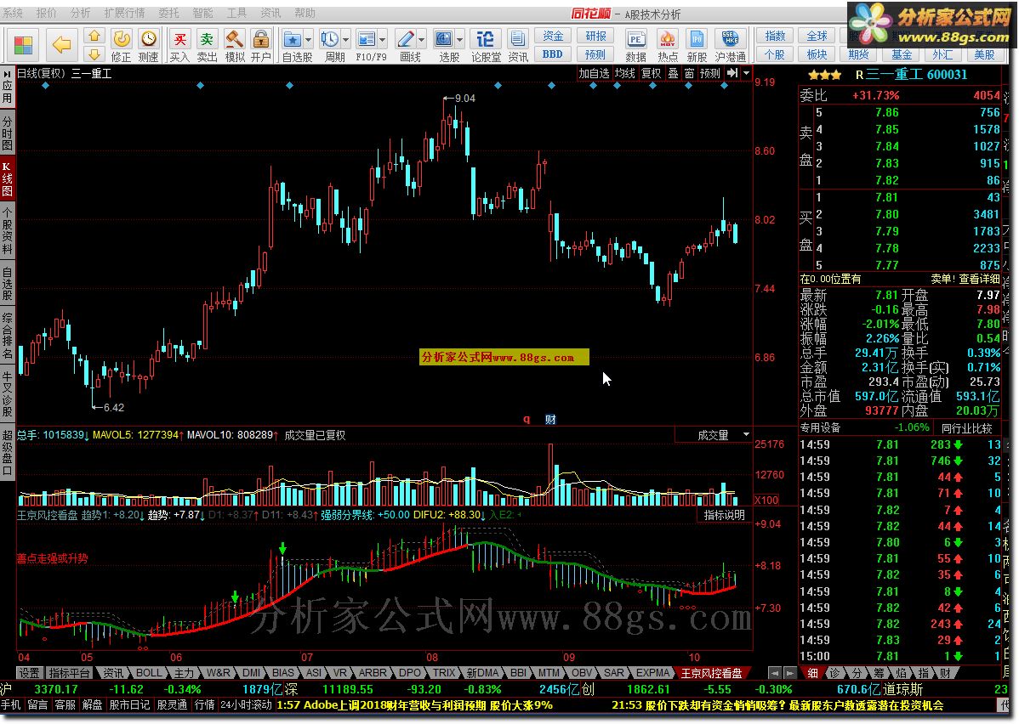Click the indicator tabs scroll-left arrow
Viewport: 1019px width, 724px height.
(775, 673)
